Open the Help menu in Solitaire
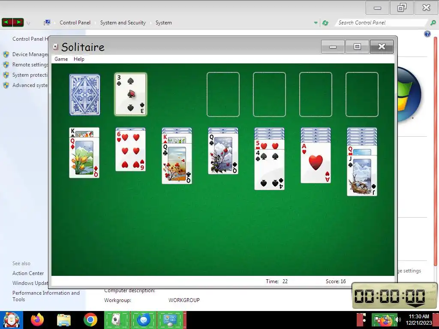The image size is (439, 329). click(79, 59)
